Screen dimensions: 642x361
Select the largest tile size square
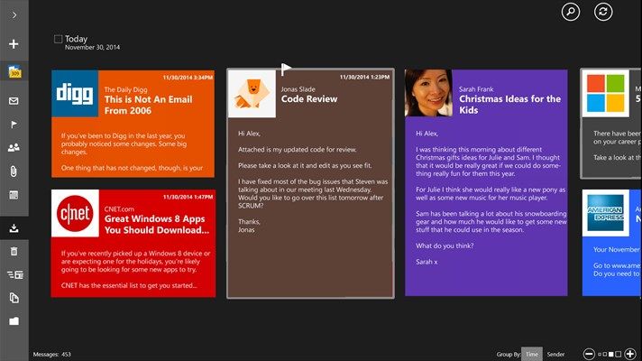click(x=619, y=354)
